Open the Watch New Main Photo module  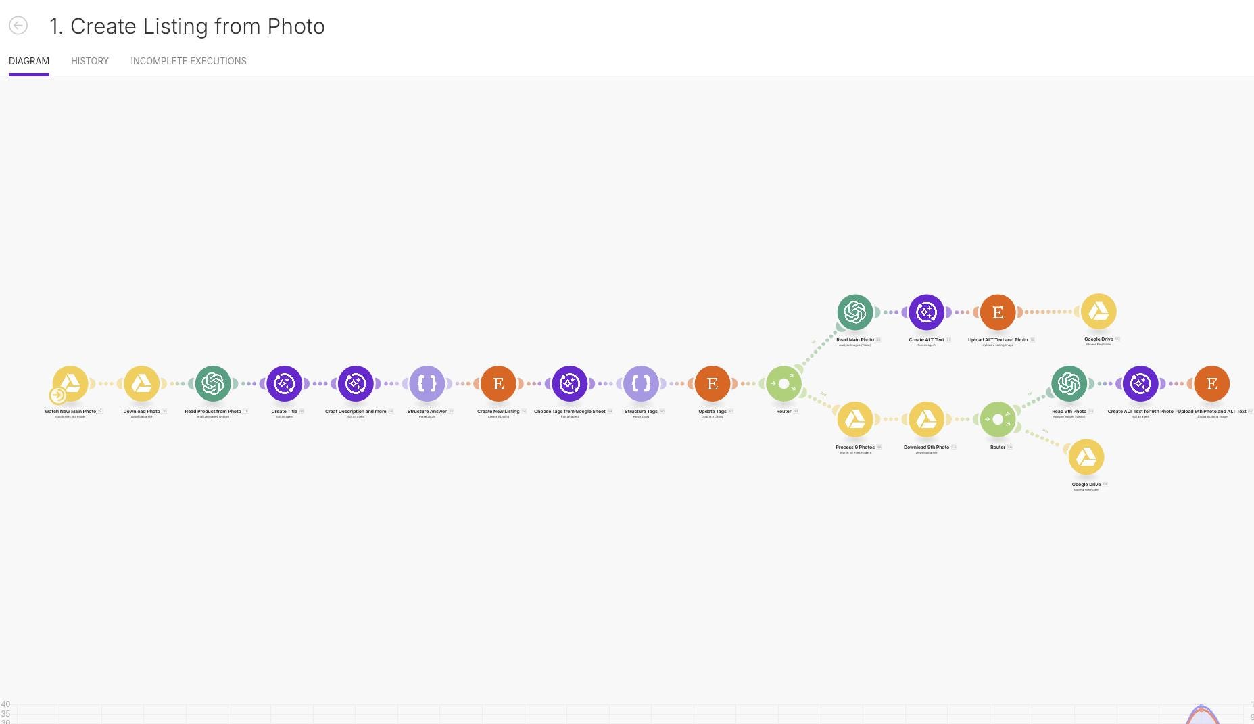tap(70, 383)
